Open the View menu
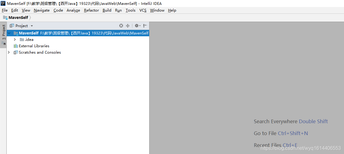 [x=26, y=10]
